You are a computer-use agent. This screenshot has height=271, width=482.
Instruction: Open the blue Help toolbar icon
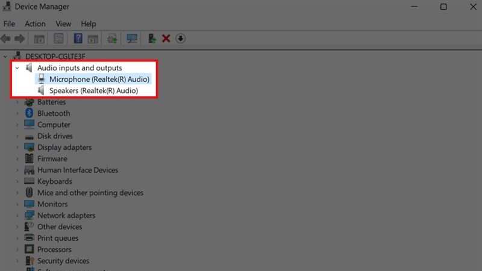[78, 39]
